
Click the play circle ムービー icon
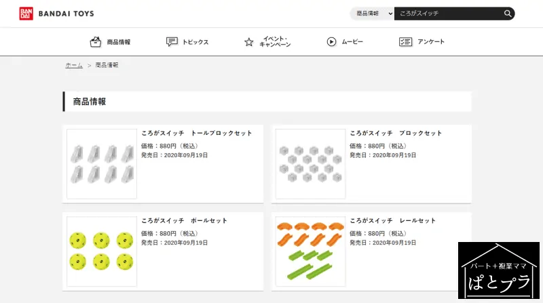click(x=331, y=42)
